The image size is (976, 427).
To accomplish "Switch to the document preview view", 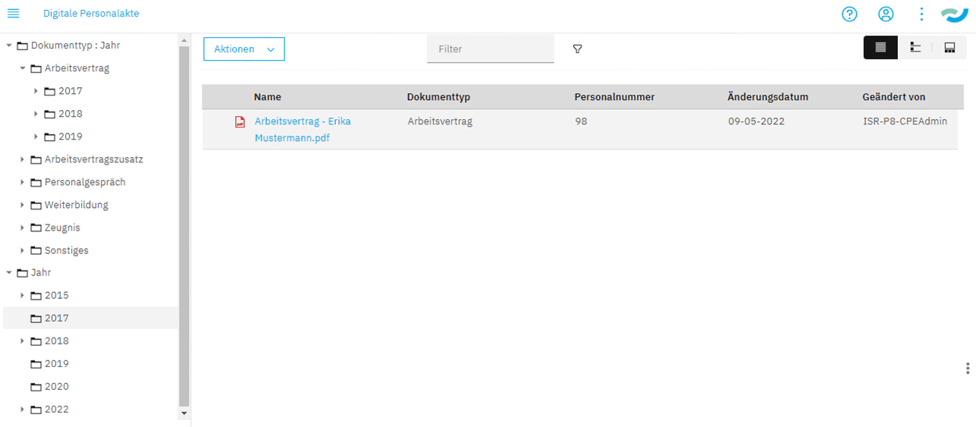I will [949, 48].
